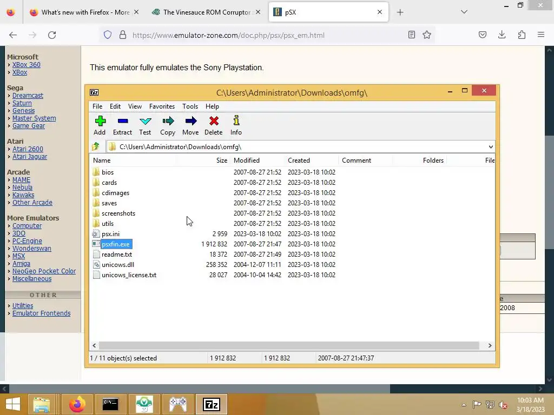Select the unicows.dll file
Screen dimensions: 554x415
click(x=118, y=264)
